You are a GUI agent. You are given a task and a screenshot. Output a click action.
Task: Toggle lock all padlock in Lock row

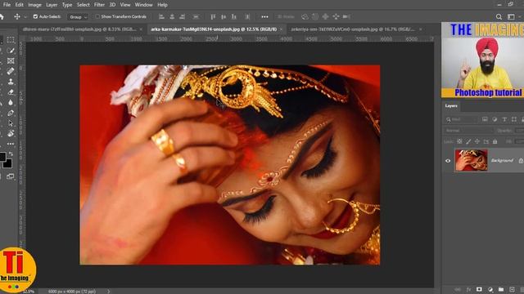pyautogui.click(x=495, y=141)
